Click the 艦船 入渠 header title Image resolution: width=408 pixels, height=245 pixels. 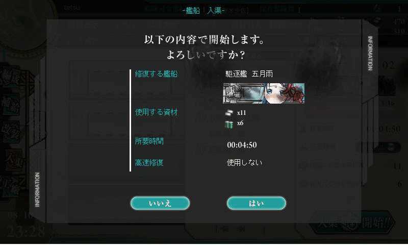click(203, 10)
